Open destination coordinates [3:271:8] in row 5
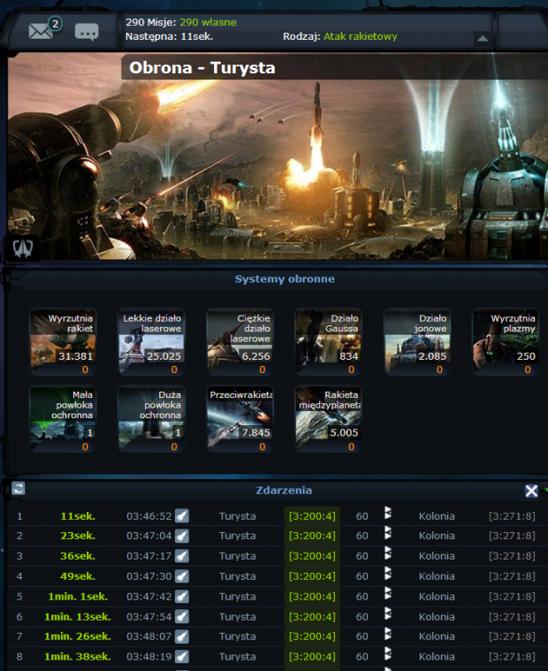This screenshot has width=548, height=671. click(x=512, y=597)
